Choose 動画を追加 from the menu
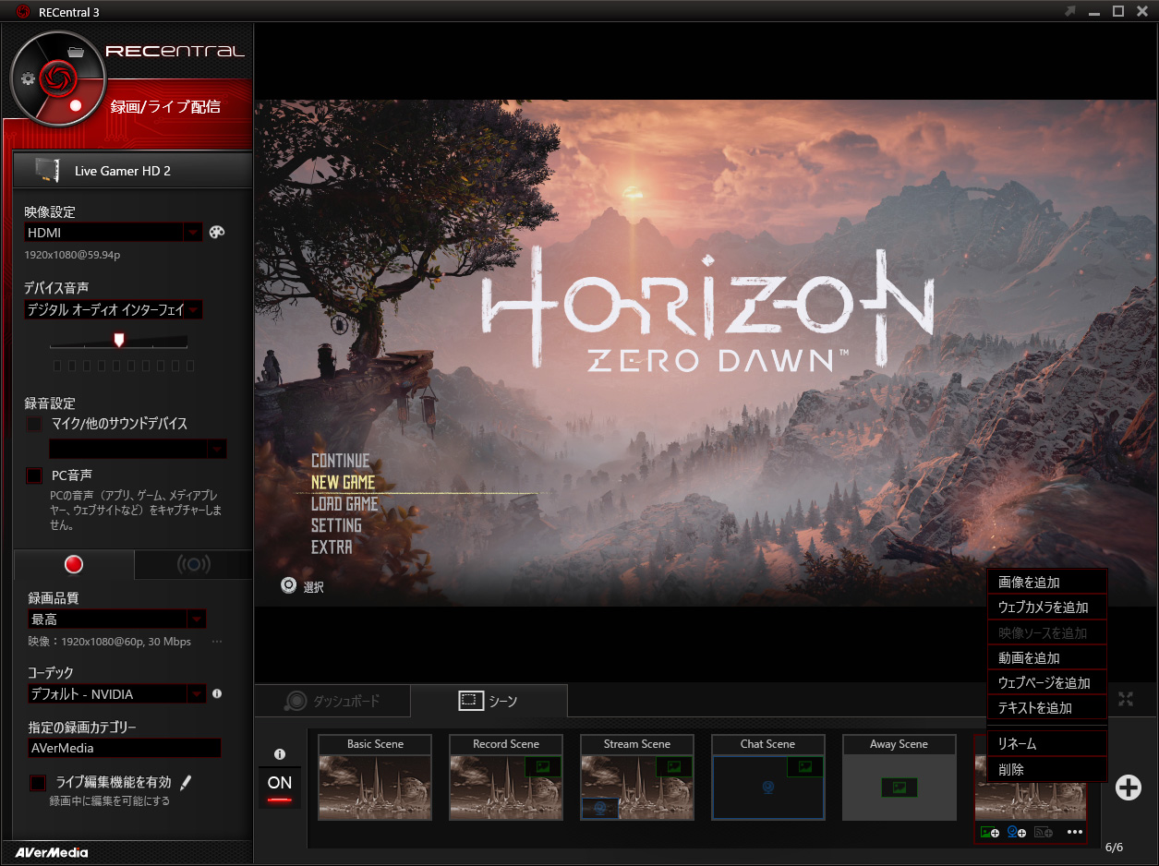Viewport: 1159px width, 866px height. coord(1046,658)
